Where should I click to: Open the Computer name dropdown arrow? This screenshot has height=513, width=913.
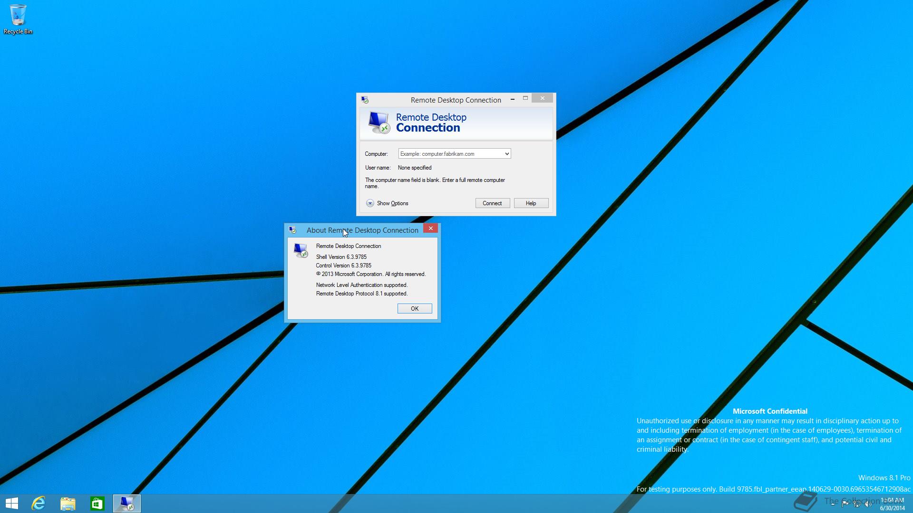pos(507,154)
